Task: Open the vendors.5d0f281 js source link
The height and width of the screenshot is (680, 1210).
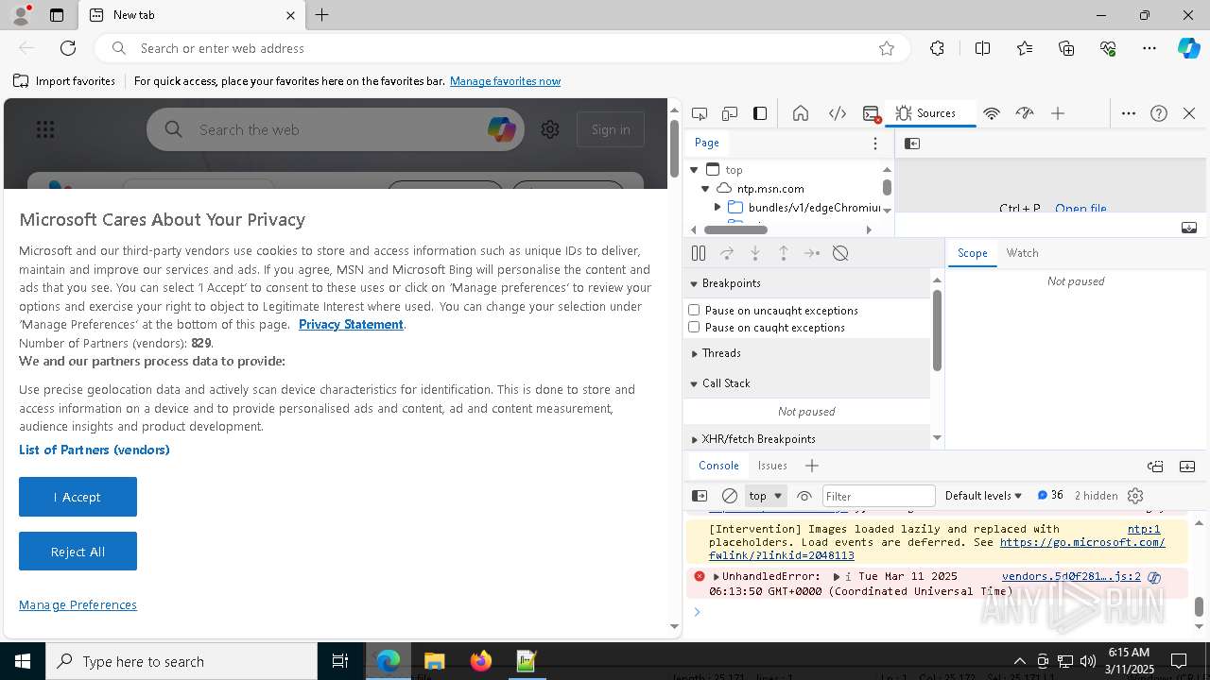Action: tap(1071, 576)
